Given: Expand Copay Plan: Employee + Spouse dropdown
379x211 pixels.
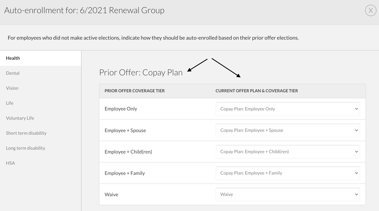Looking at the screenshot, I should tap(288, 130).
